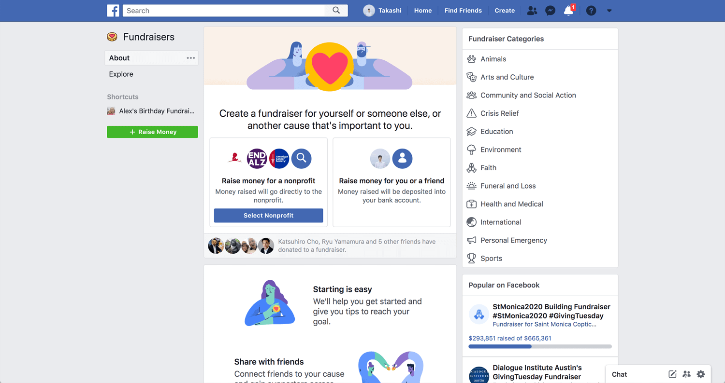This screenshot has height=383, width=725.
Task: Open Fundraiser for Saint Monica Coptic link
Action: point(544,324)
